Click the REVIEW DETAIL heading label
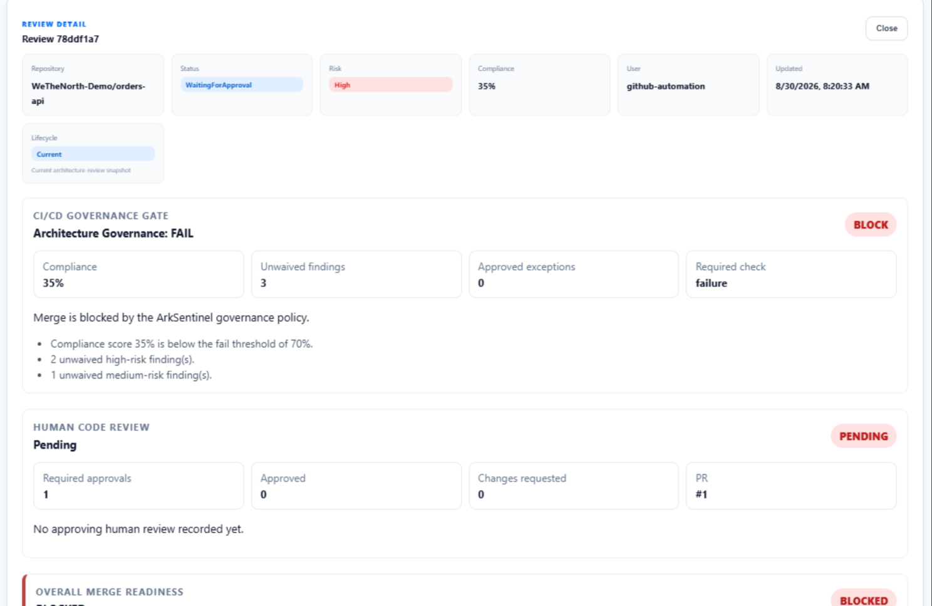Viewport: 932px width, 606px height. coord(54,24)
